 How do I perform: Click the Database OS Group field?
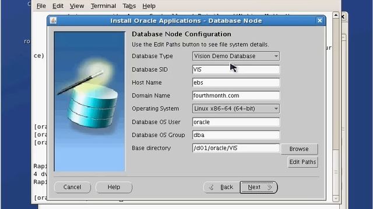(236, 135)
